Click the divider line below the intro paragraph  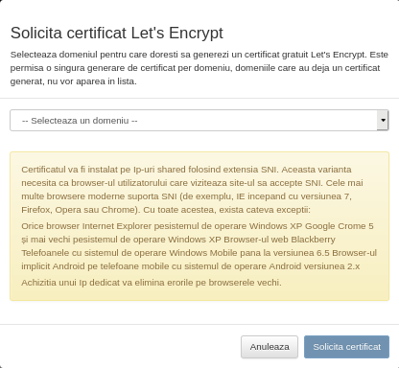(x=199, y=99)
